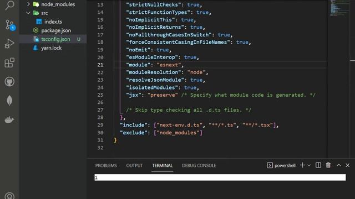Switch to the DEBUG CONSOLE tab
The width and height of the screenshot is (355, 199).
point(199,166)
